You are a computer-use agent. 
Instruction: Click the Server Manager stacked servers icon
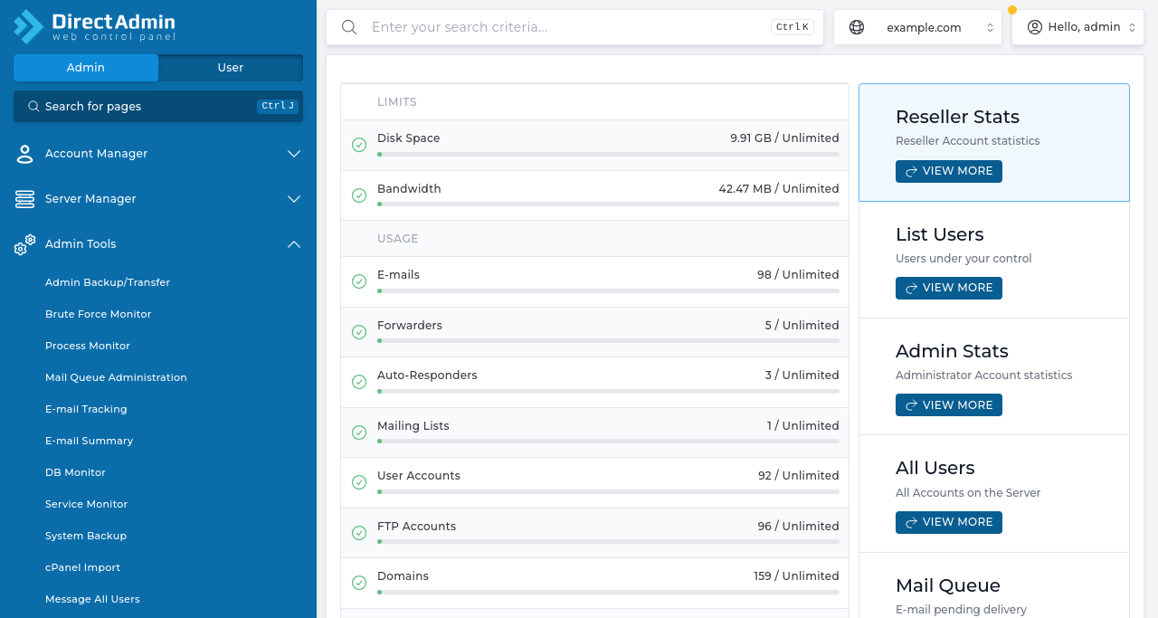coord(24,199)
